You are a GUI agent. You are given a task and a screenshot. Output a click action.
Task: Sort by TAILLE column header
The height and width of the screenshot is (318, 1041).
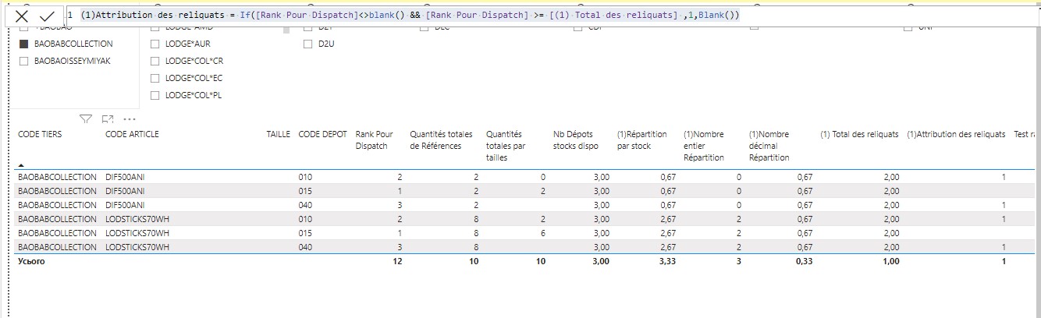(278, 134)
